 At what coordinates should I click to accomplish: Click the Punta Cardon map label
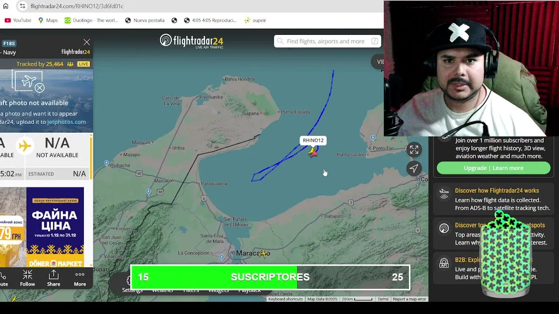pos(351,154)
